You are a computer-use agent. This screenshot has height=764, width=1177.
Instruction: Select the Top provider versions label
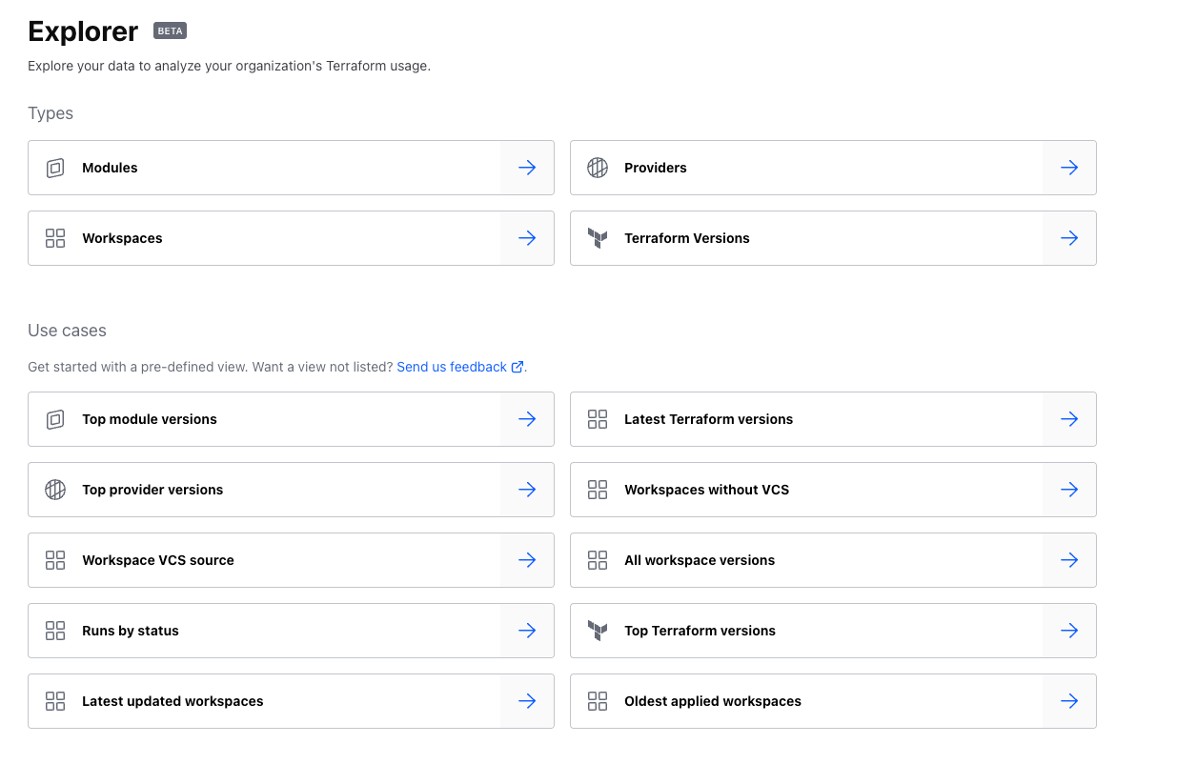[152, 490]
